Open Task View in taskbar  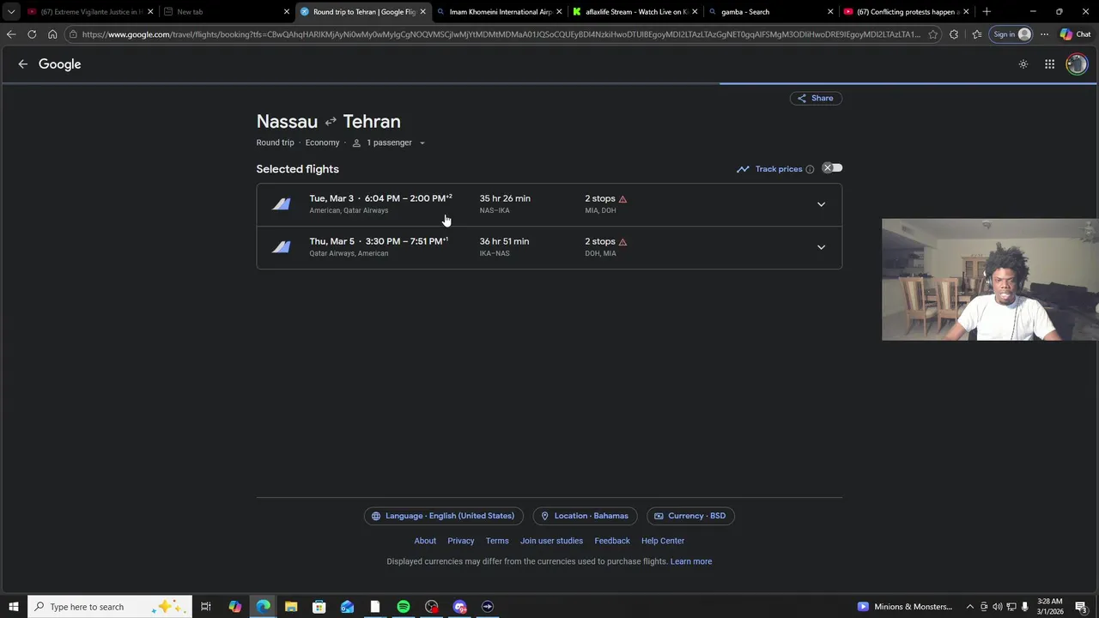[x=206, y=607]
